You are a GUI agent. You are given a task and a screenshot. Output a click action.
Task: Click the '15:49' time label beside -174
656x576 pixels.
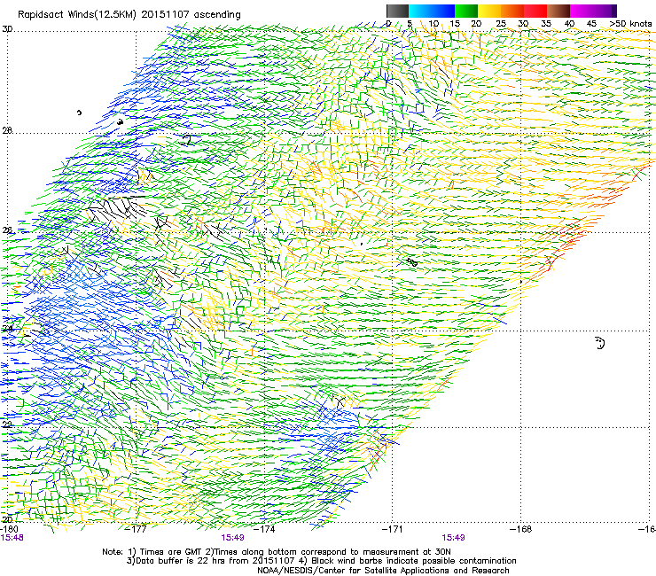[x=232, y=538]
